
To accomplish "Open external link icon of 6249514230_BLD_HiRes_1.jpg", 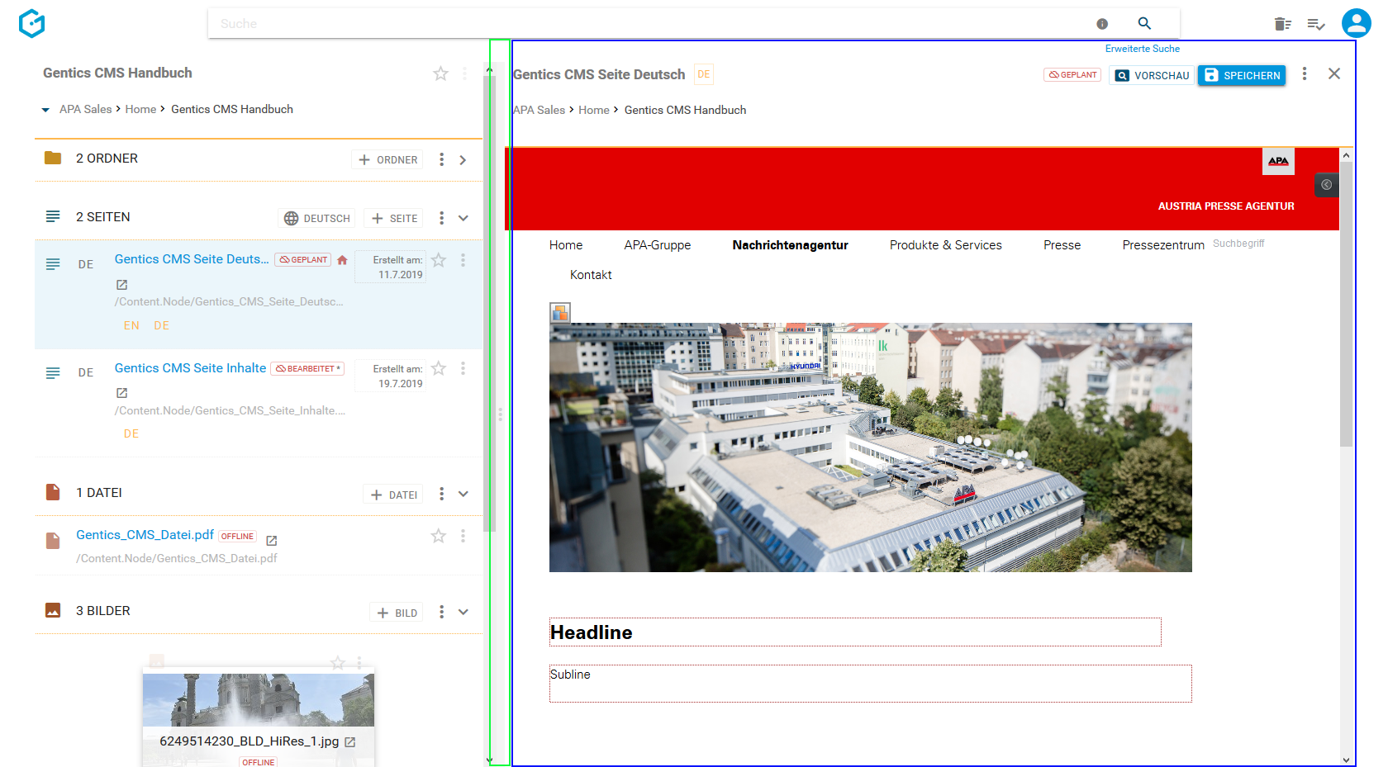I will click(x=349, y=742).
